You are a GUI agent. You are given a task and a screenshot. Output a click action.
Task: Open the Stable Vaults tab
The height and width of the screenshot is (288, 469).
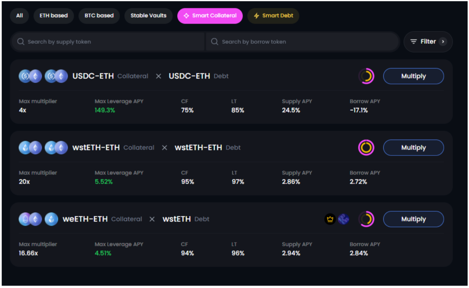pos(148,15)
